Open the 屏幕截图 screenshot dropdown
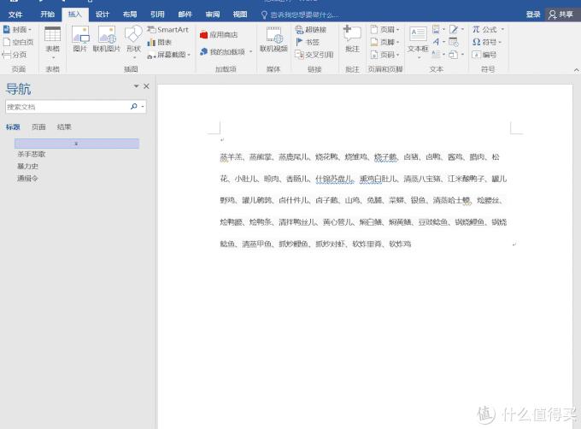The width and height of the screenshot is (581, 429). pos(169,55)
